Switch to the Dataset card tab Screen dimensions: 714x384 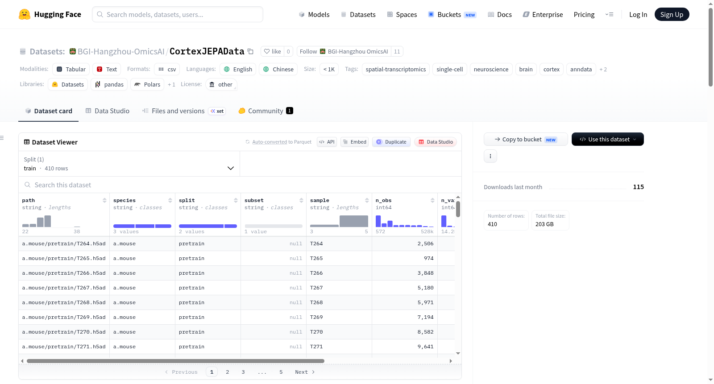(49, 111)
